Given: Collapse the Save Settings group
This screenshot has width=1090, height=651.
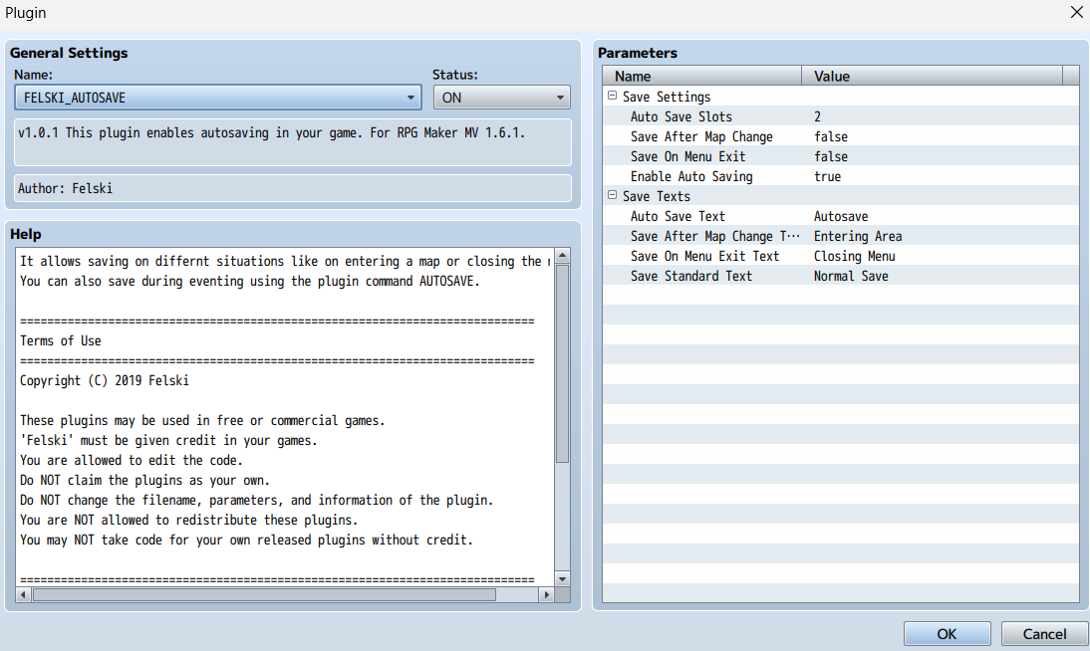Looking at the screenshot, I should (612, 97).
